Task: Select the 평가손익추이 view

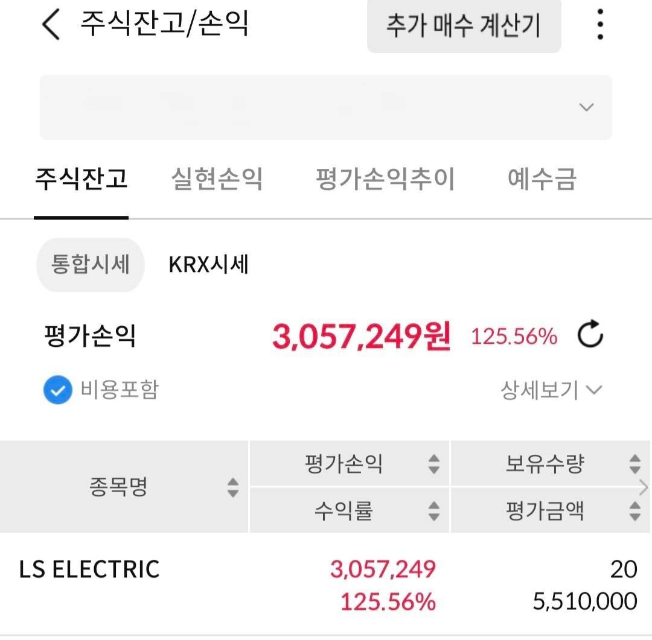Action: pyautogui.click(x=386, y=177)
